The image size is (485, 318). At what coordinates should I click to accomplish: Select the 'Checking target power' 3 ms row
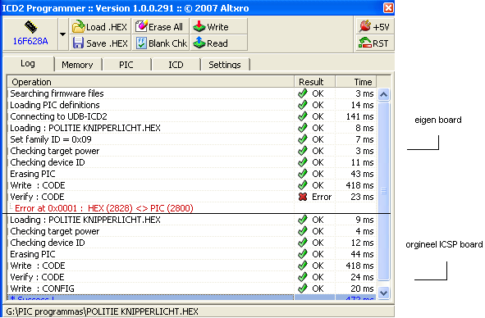click(192, 151)
